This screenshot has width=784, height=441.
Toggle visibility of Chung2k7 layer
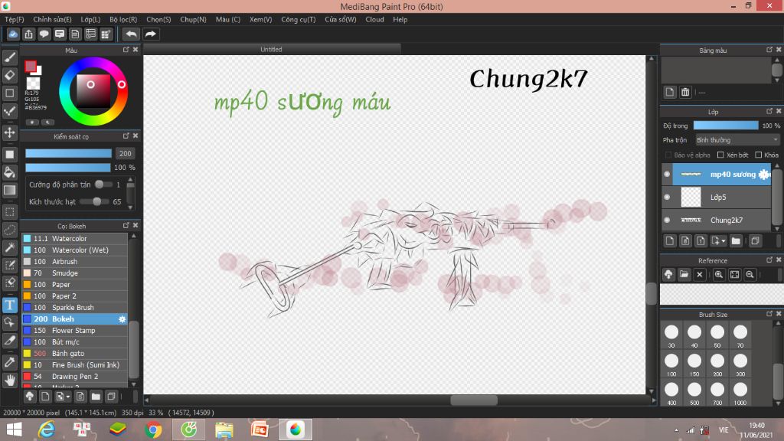[x=667, y=220]
